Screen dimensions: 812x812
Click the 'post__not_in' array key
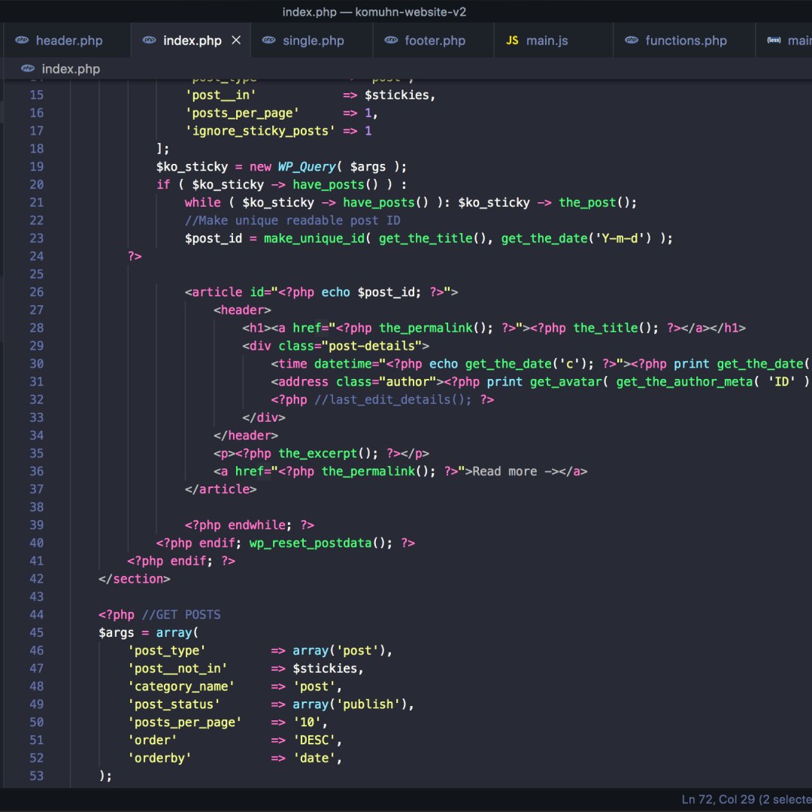pos(177,668)
